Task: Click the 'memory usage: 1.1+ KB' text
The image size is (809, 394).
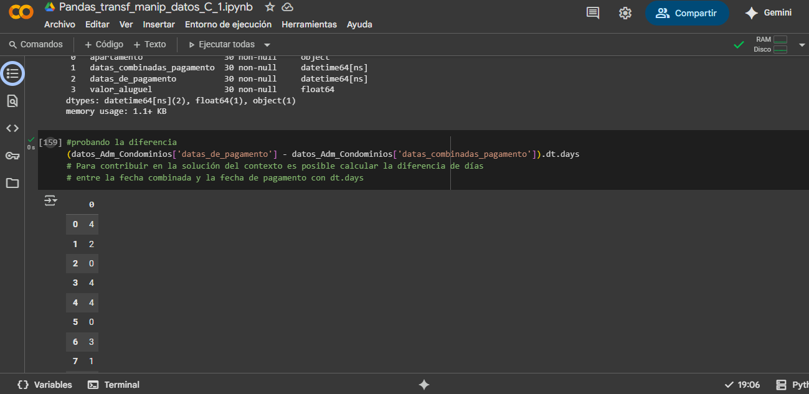Action: (x=116, y=111)
